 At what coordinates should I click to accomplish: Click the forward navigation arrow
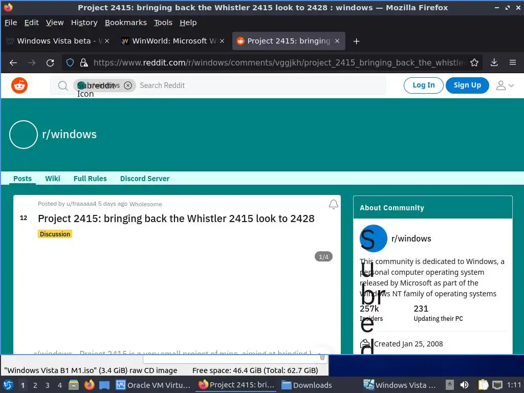32,63
